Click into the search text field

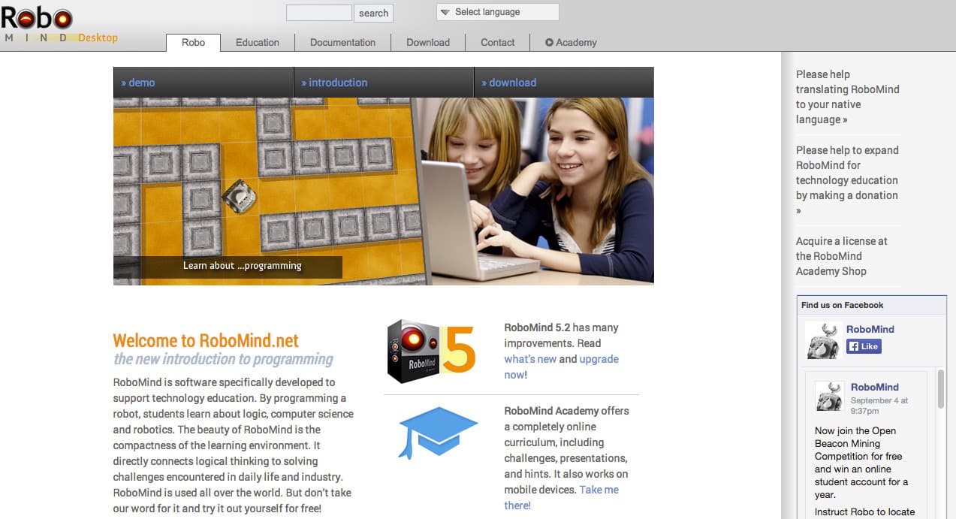pyautogui.click(x=318, y=13)
